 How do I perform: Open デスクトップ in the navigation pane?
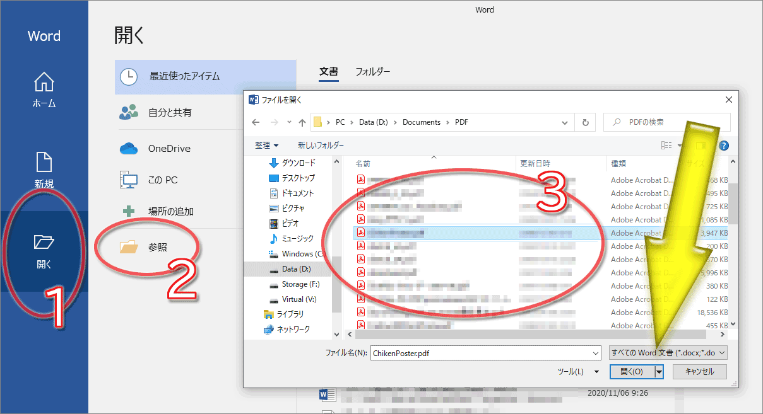(x=292, y=178)
